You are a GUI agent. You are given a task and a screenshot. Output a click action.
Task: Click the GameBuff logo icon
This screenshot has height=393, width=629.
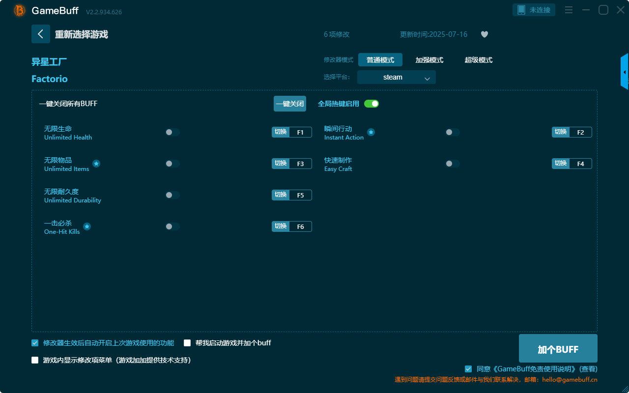point(20,10)
